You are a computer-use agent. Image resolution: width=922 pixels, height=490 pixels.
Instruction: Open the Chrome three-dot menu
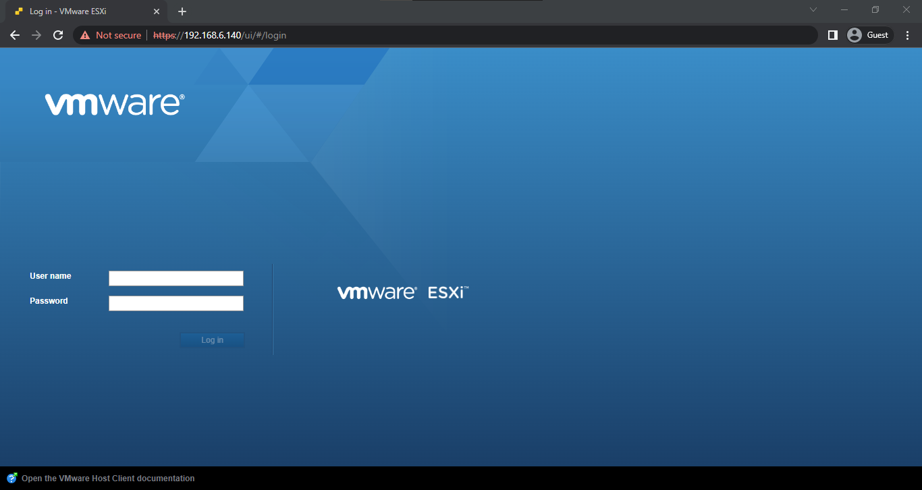907,35
